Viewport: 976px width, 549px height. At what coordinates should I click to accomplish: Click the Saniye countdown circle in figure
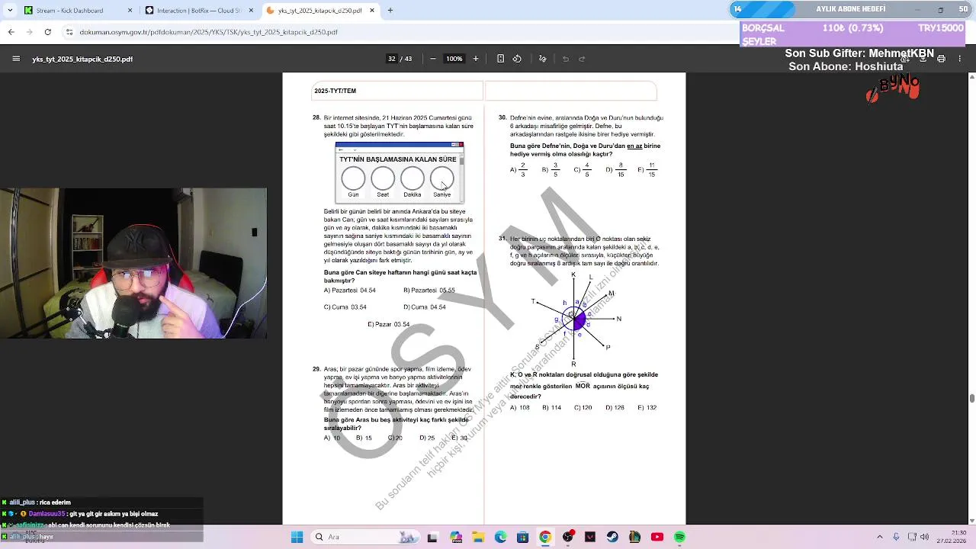click(x=442, y=178)
